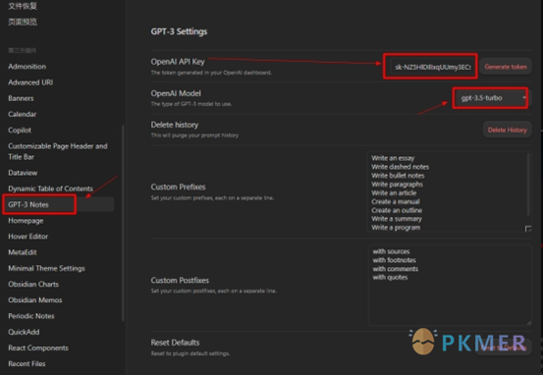
Task: Select Dataview in the sidebar
Action: tap(23, 173)
